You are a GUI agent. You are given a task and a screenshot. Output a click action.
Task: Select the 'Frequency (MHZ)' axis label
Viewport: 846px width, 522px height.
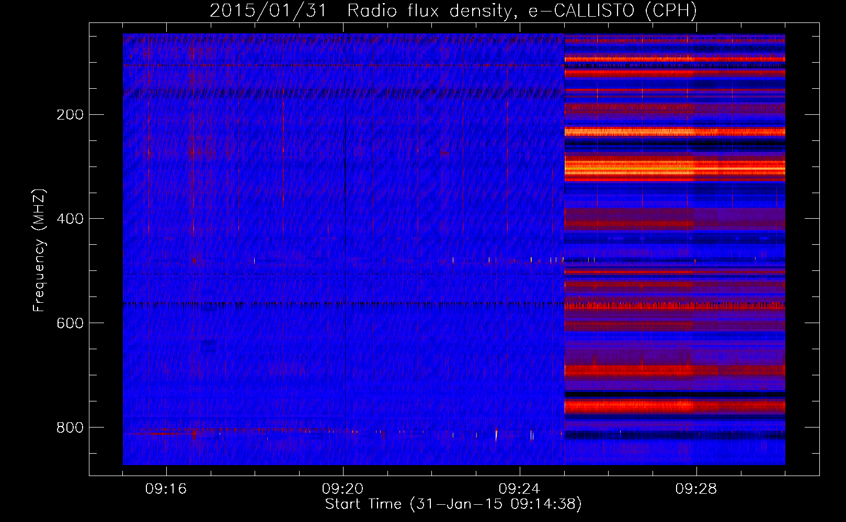click(39, 251)
